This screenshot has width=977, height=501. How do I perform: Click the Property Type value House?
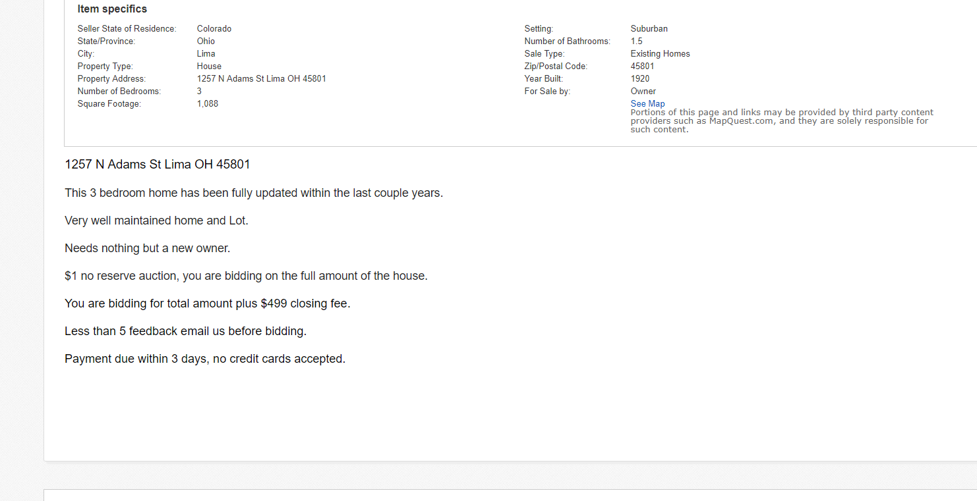tap(209, 66)
